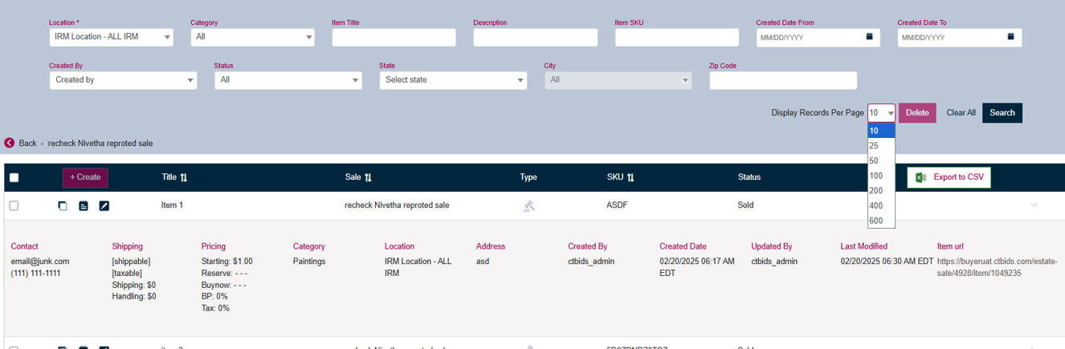Click the Paintings category value
This screenshot has width=1065, height=349.
[309, 262]
